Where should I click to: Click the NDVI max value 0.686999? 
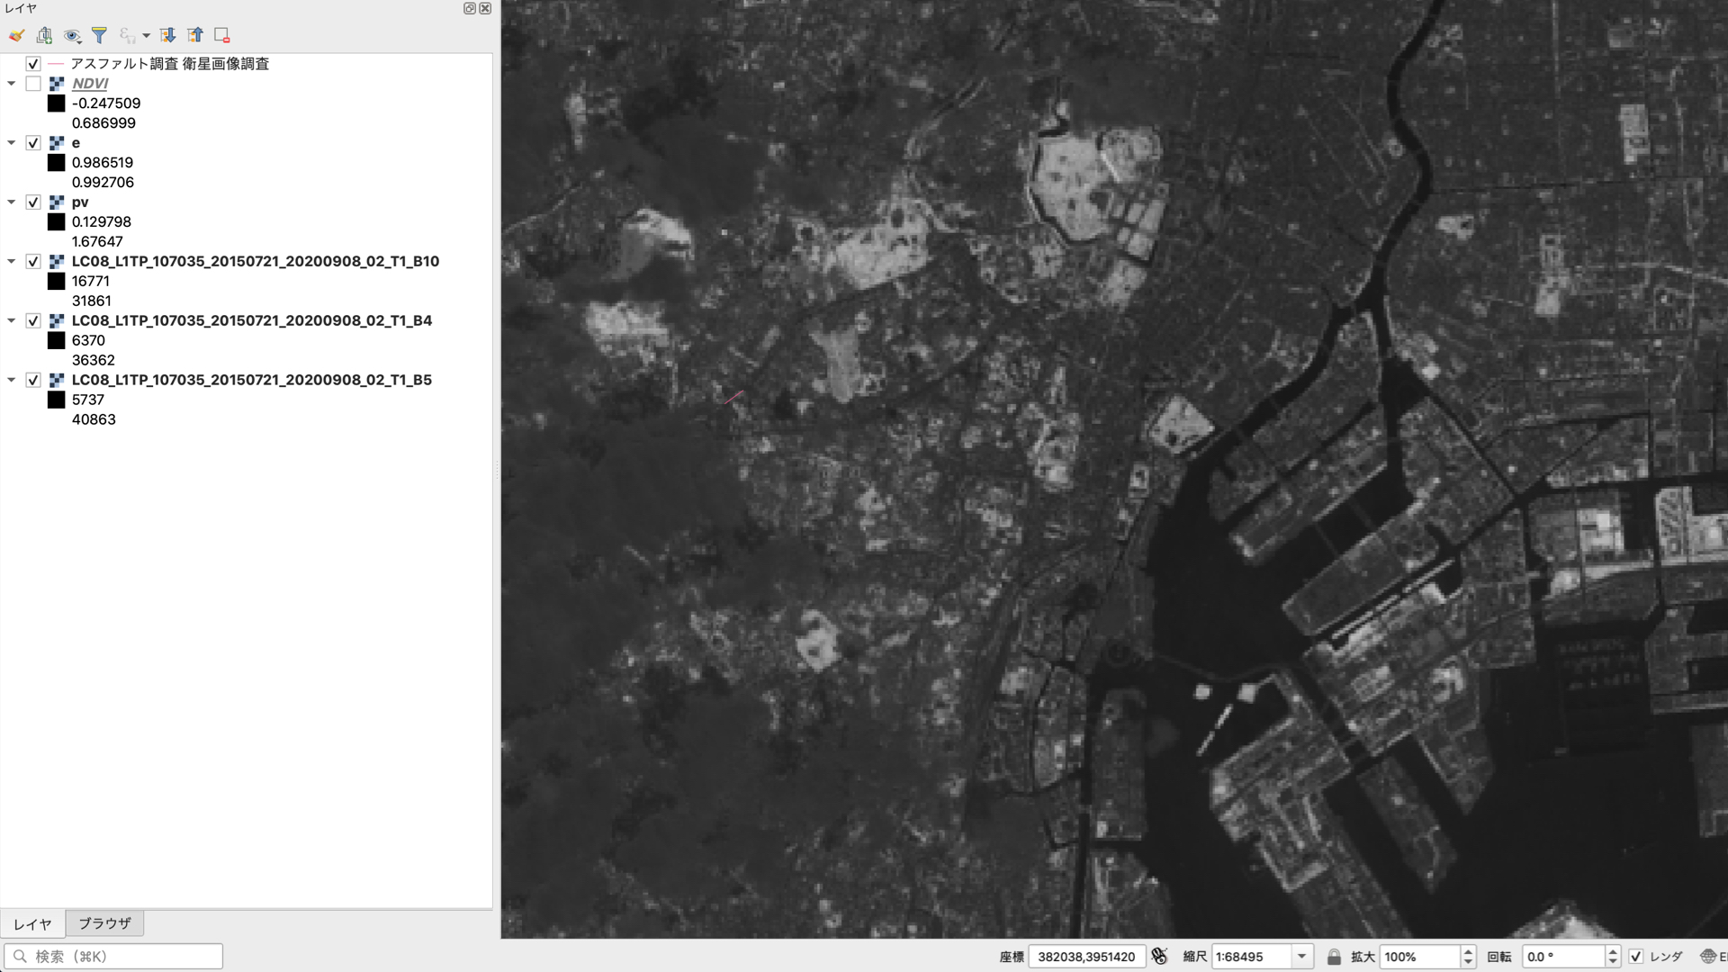pos(103,123)
